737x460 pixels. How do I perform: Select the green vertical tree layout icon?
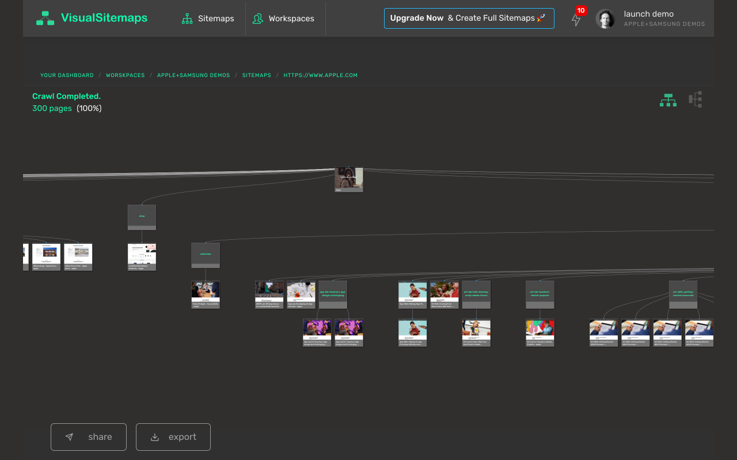[668, 99]
